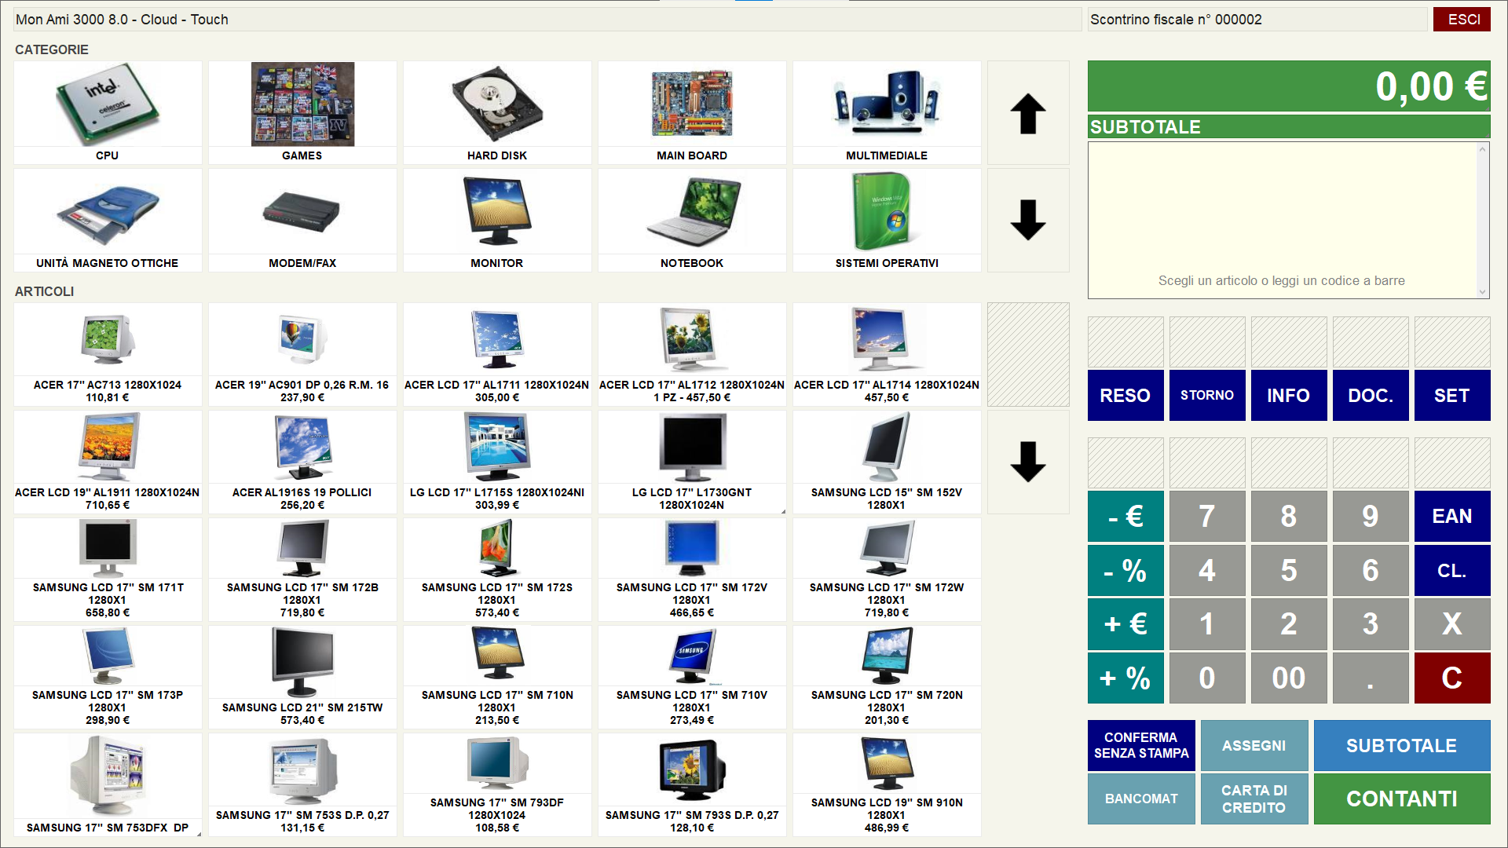The height and width of the screenshot is (848, 1508).
Task: Select SAMSUNG LCD 17" SM 172S article
Action: 497,569
